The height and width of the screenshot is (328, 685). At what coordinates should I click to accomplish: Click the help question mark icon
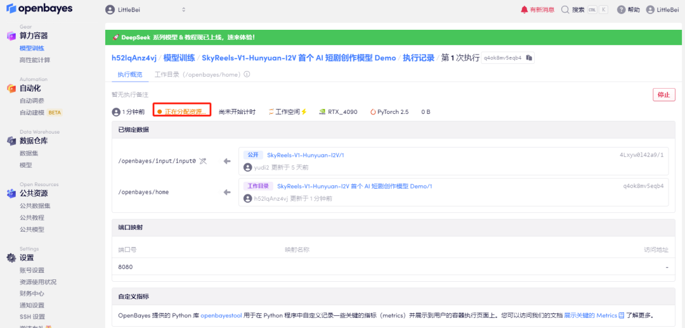point(621,9)
